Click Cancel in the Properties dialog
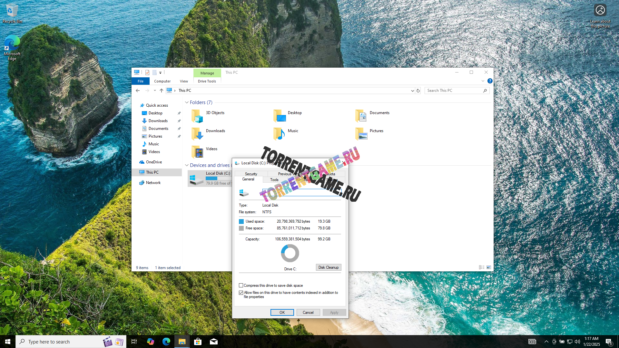619x348 pixels. click(308, 313)
